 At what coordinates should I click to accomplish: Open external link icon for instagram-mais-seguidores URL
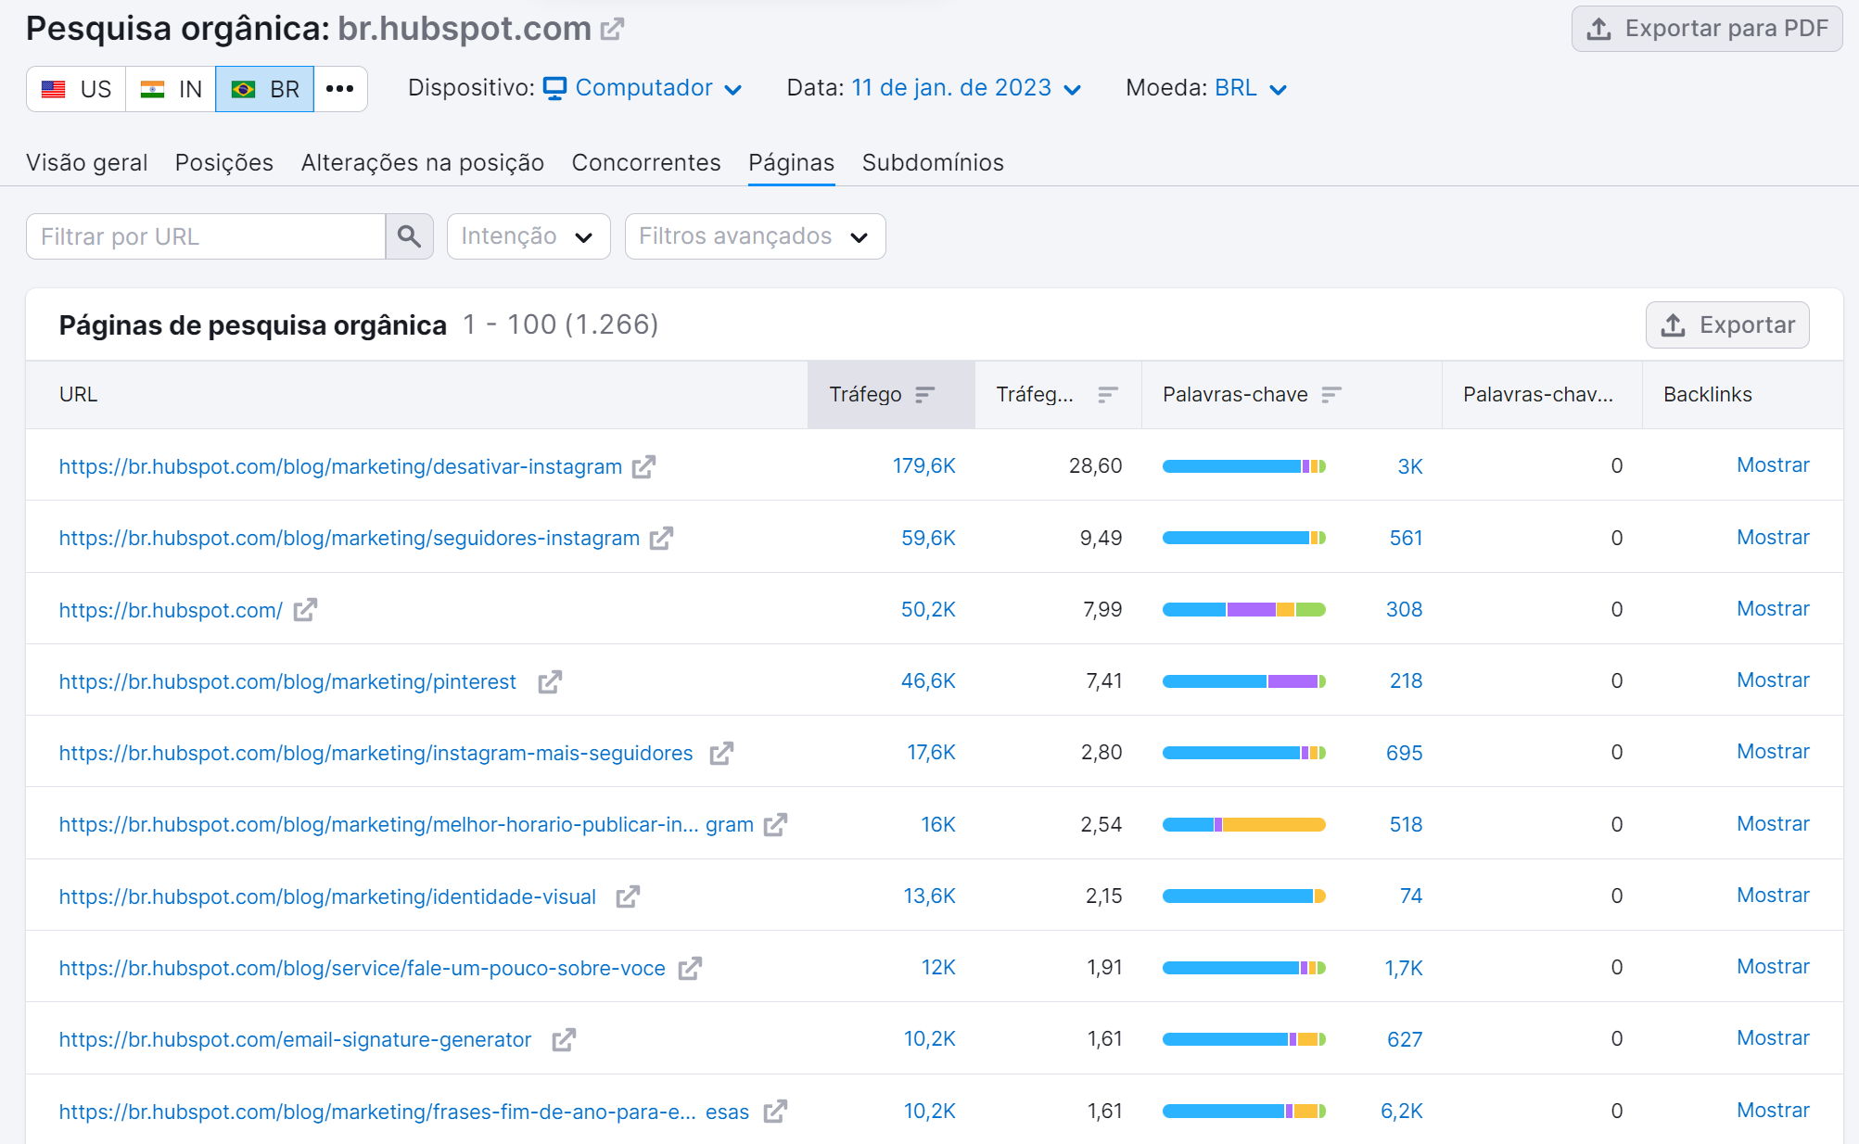click(721, 753)
